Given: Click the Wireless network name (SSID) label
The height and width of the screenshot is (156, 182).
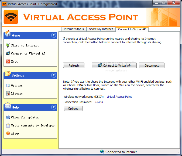Looking at the screenshot, I should (84, 97).
